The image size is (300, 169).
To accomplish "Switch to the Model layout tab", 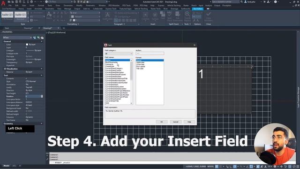I will point(6,166).
